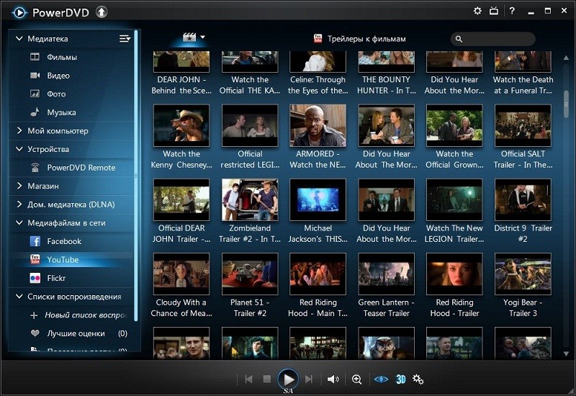Mute the volume speaker icon
Screen dimensions: 576x396
(333, 379)
